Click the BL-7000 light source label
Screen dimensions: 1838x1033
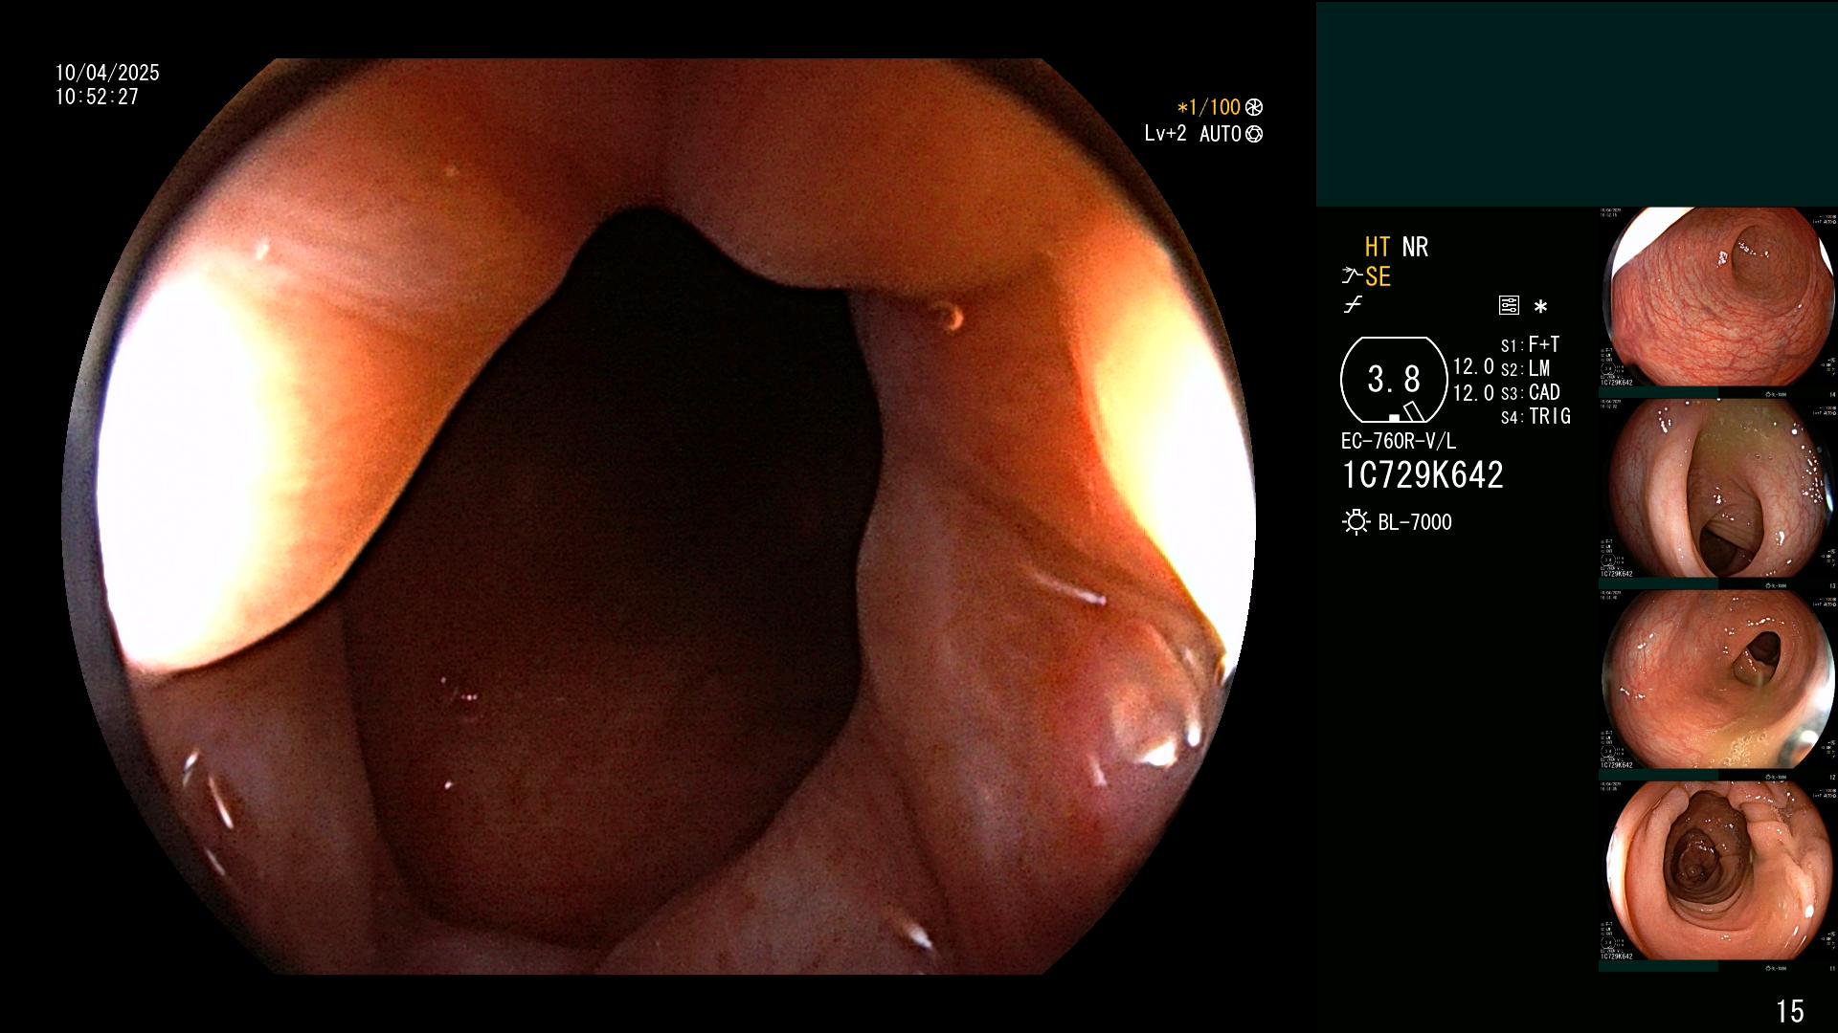pos(1415,522)
